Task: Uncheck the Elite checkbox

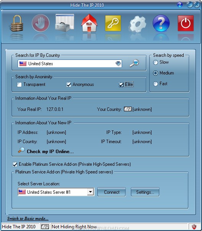Action: (121, 85)
